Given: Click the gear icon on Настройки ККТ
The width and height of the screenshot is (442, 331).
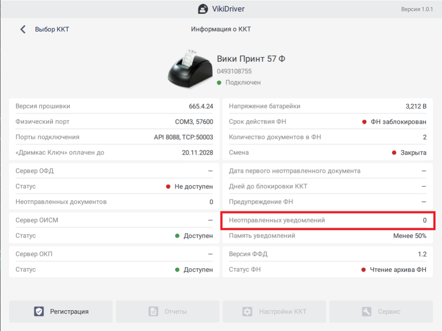Looking at the screenshot, I should (x=247, y=312).
